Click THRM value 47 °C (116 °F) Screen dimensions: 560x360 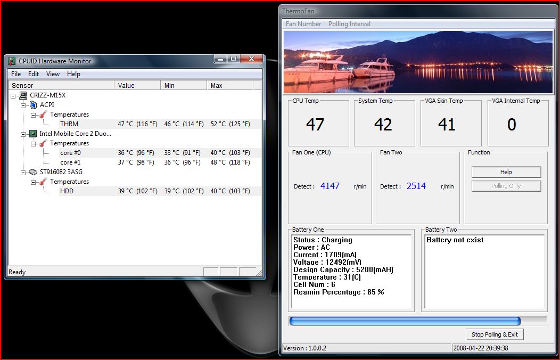tap(137, 124)
